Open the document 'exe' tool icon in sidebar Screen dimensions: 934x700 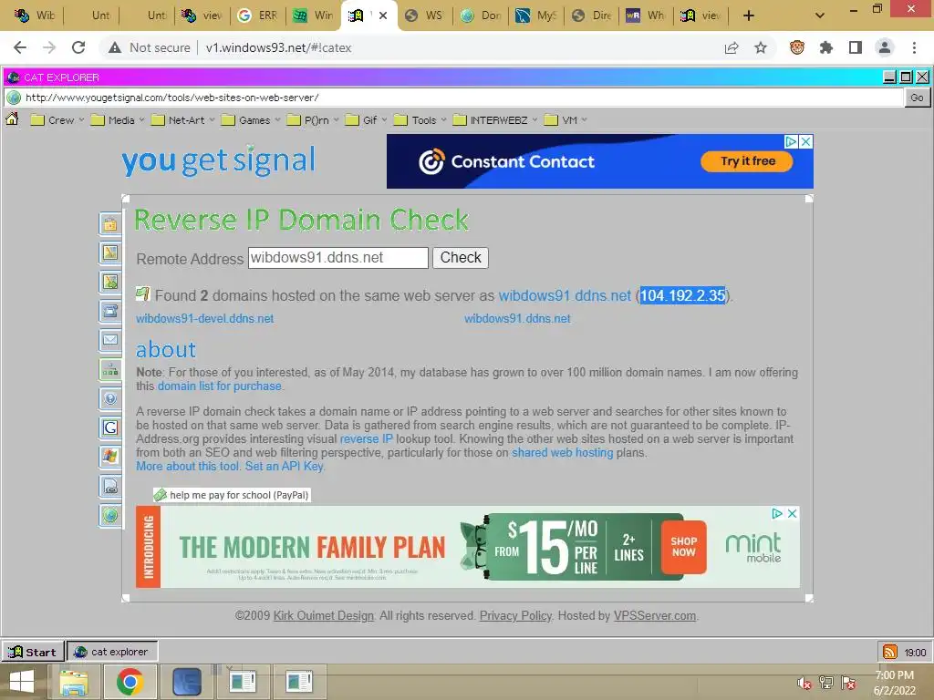pyautogui.click(x=110, y=487)
